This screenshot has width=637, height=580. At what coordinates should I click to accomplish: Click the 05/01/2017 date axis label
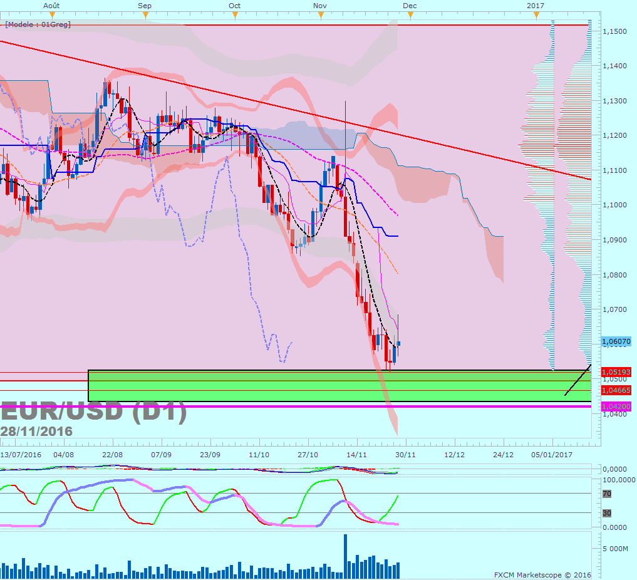pyautogui.click(x=552, y=455)
